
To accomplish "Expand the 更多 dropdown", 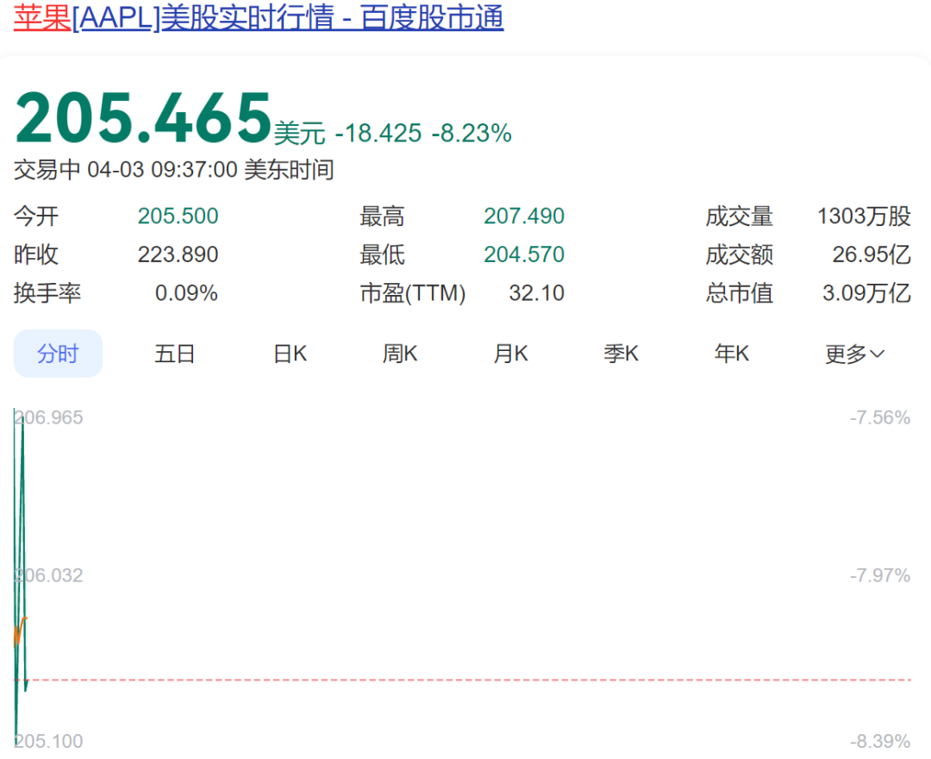I will pyautogui.click(x=854, y=354).
